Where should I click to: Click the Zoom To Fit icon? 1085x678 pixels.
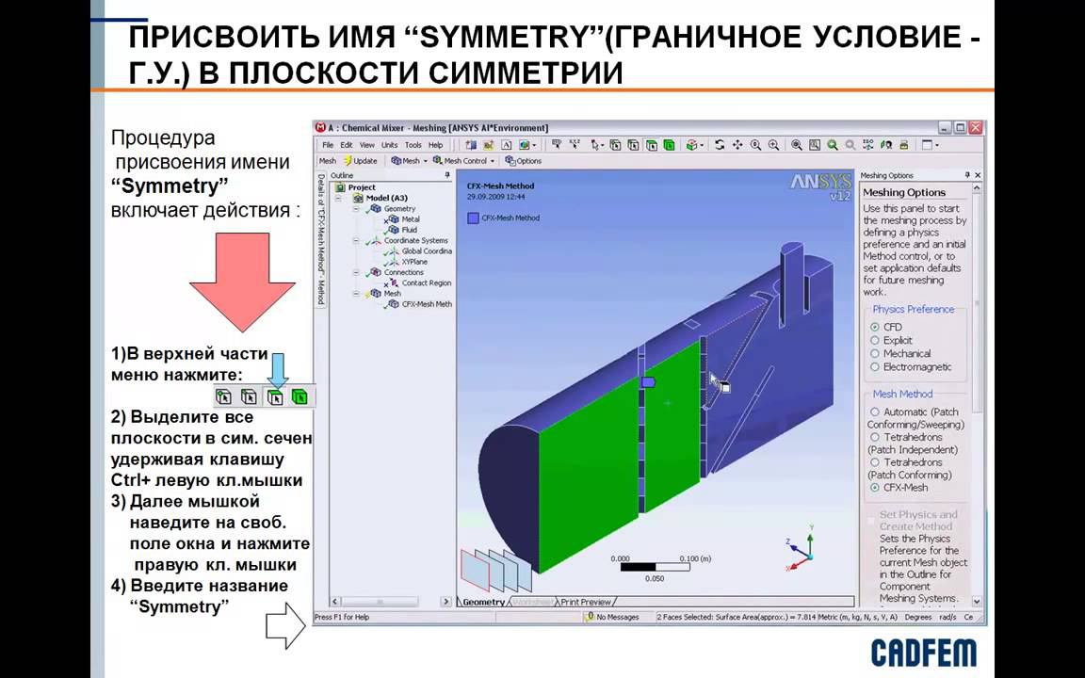(797, 145)
